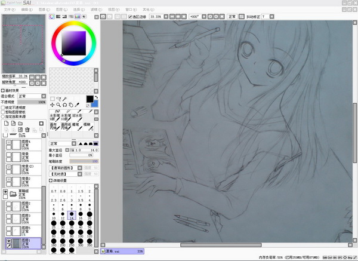Click the navigator zoom-out minus button
This screenshot has width=358, height=261.
click(x=32, y=77)
